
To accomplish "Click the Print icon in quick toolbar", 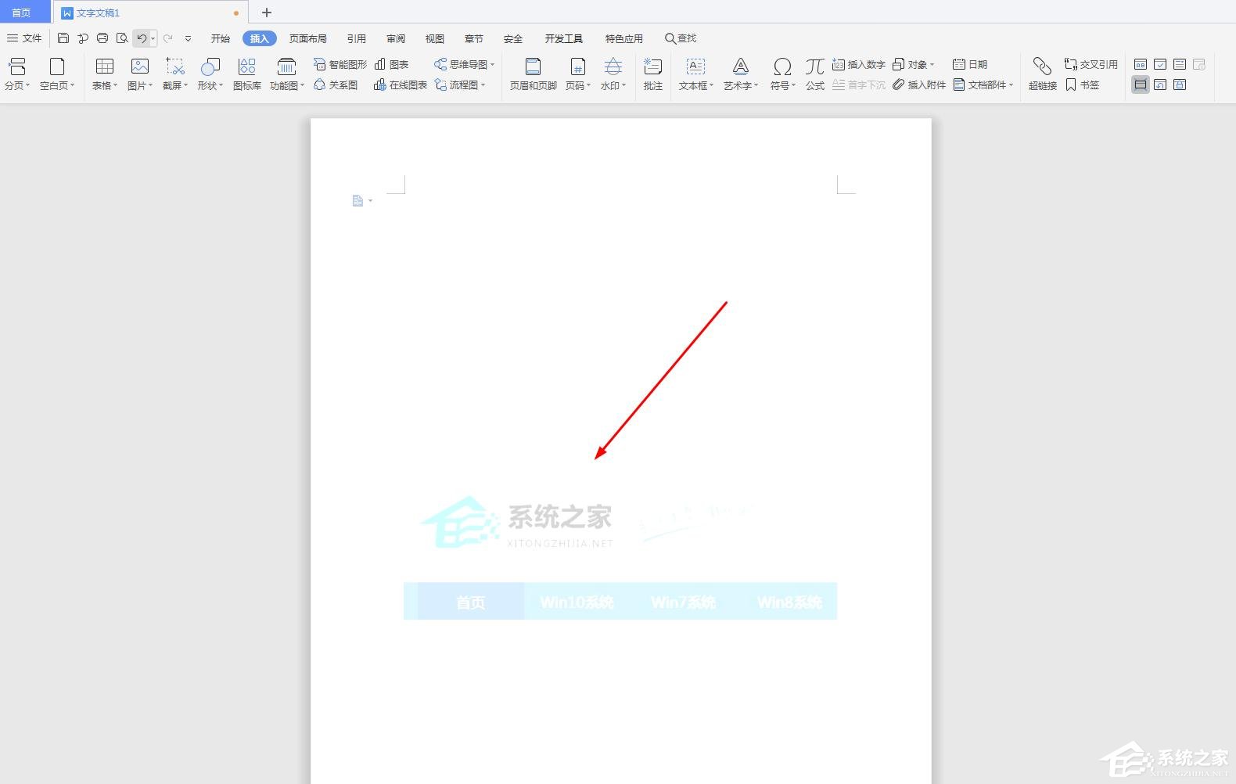I will [x=102, y=38].
